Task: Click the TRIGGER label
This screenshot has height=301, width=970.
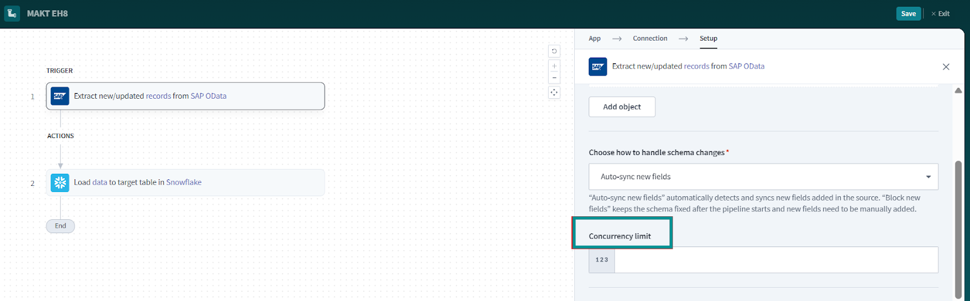Action: click(59, 71)
